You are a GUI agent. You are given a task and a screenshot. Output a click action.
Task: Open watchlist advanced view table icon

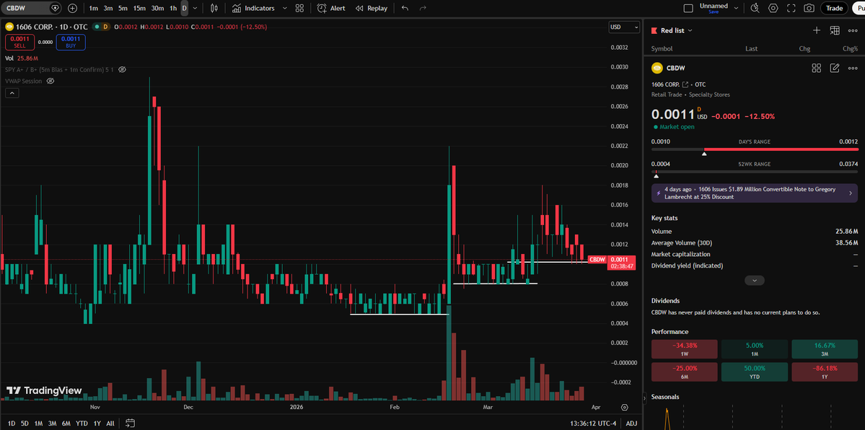[835, 30]
